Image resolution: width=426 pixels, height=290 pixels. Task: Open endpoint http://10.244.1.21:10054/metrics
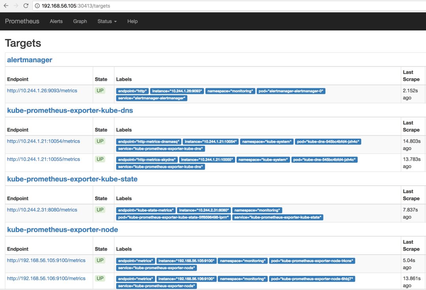point(43,141)
